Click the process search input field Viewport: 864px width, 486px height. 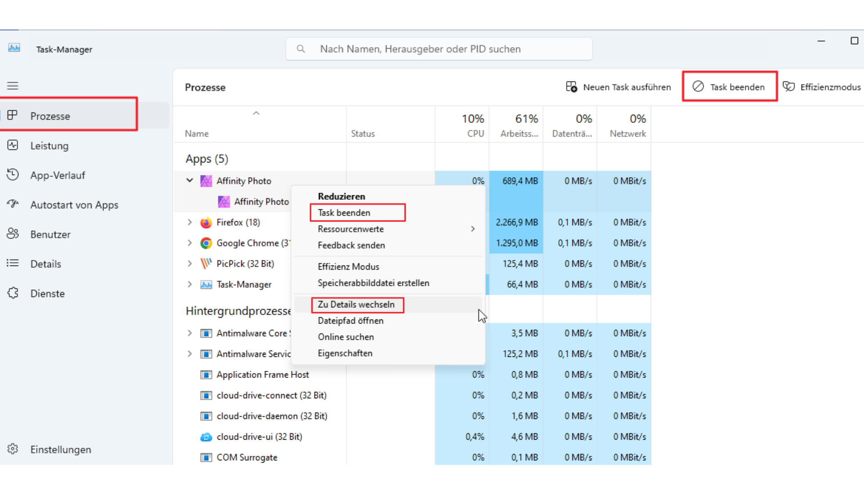point(439,49)
